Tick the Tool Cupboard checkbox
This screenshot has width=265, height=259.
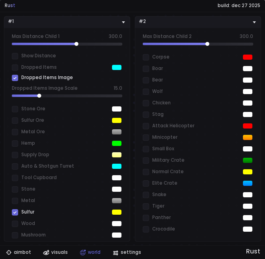click(x=15, y=178)
